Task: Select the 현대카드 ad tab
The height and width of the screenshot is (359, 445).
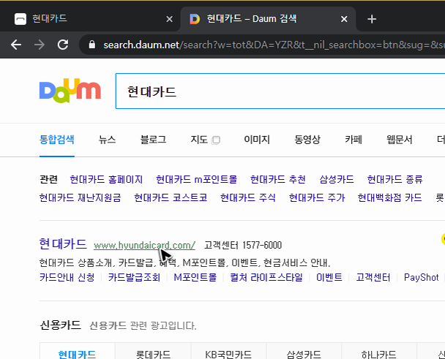Action: click(77, 351)
